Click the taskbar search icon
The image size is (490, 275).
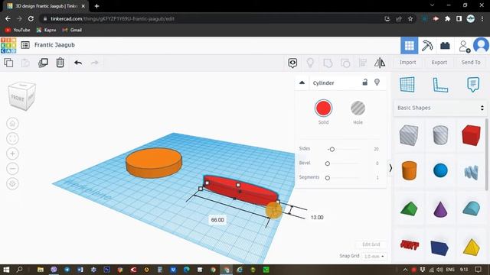19,270
